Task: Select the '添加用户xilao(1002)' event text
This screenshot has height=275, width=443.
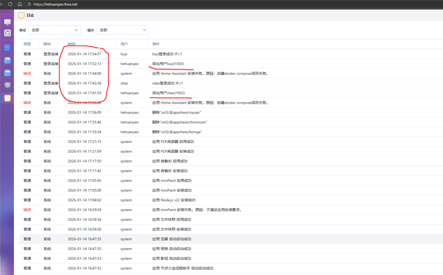Action: coord(169,93)
